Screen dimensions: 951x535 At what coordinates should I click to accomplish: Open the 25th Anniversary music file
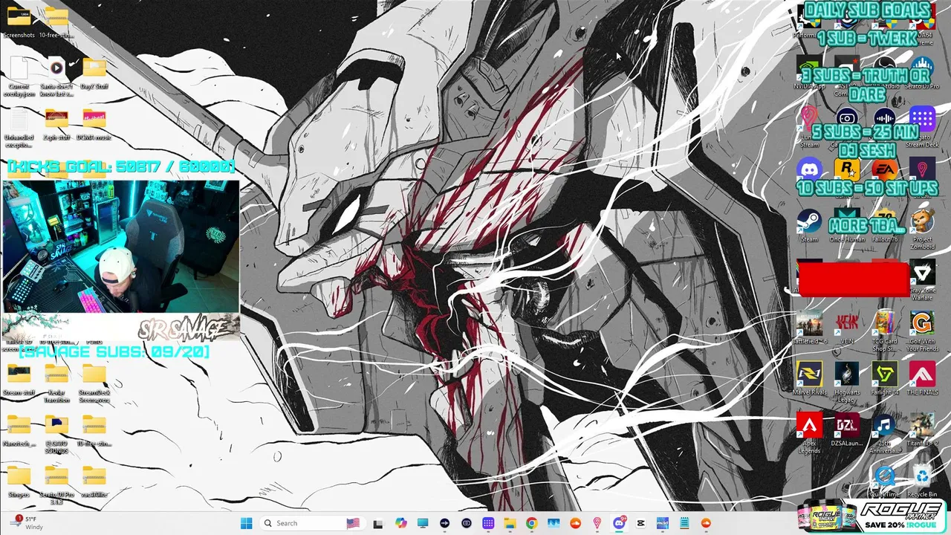tap(884, 434)
